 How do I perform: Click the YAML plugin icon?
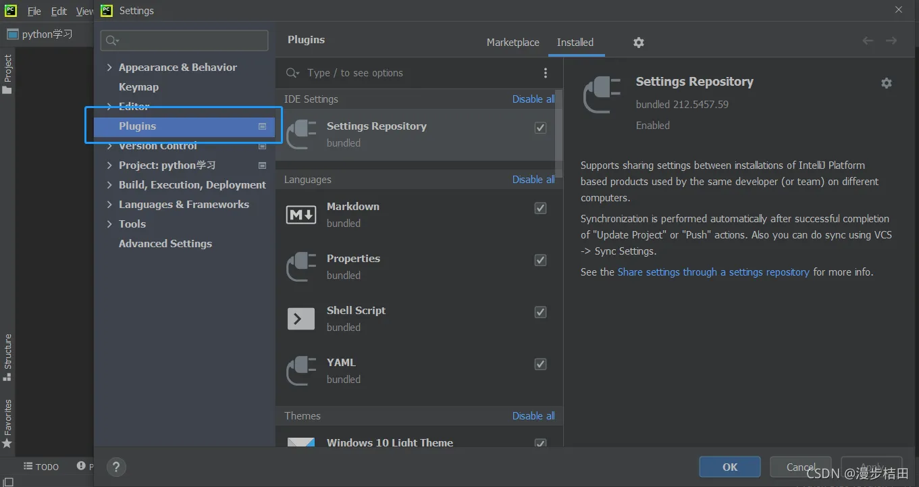301,370
